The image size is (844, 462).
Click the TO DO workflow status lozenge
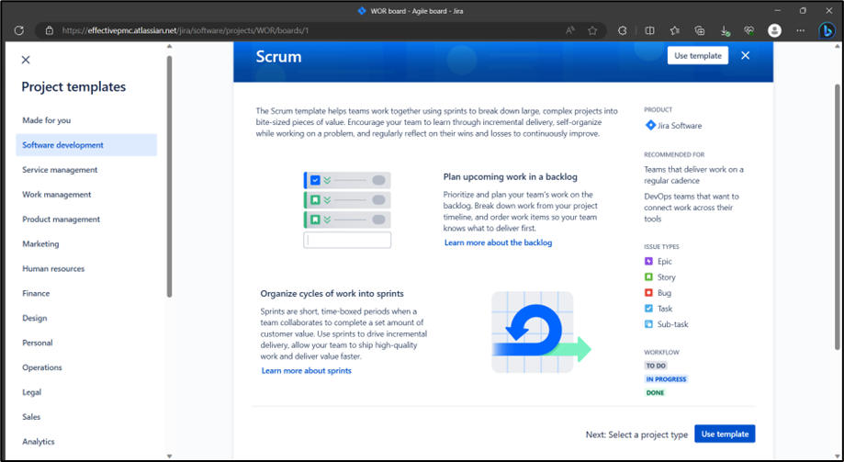tap(656, 366)
